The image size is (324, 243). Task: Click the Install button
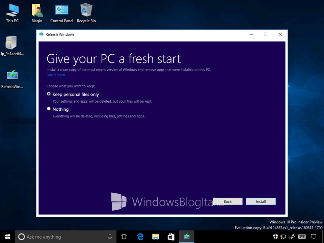261,201
